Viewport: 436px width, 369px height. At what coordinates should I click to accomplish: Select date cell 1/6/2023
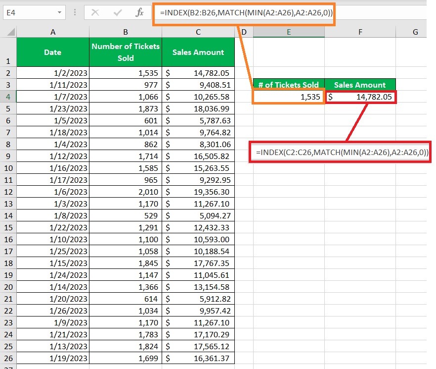[x=53, y=192]
